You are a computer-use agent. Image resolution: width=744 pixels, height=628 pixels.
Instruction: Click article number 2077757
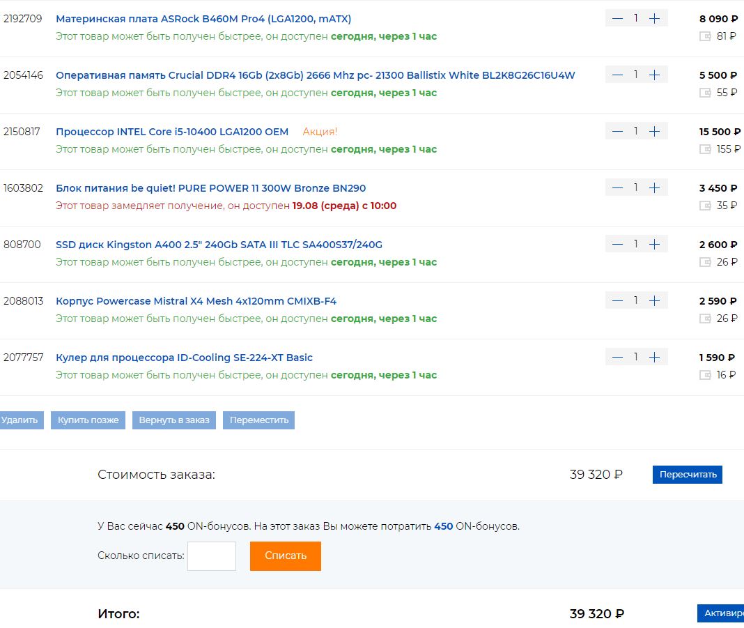(x=23, y=358)
